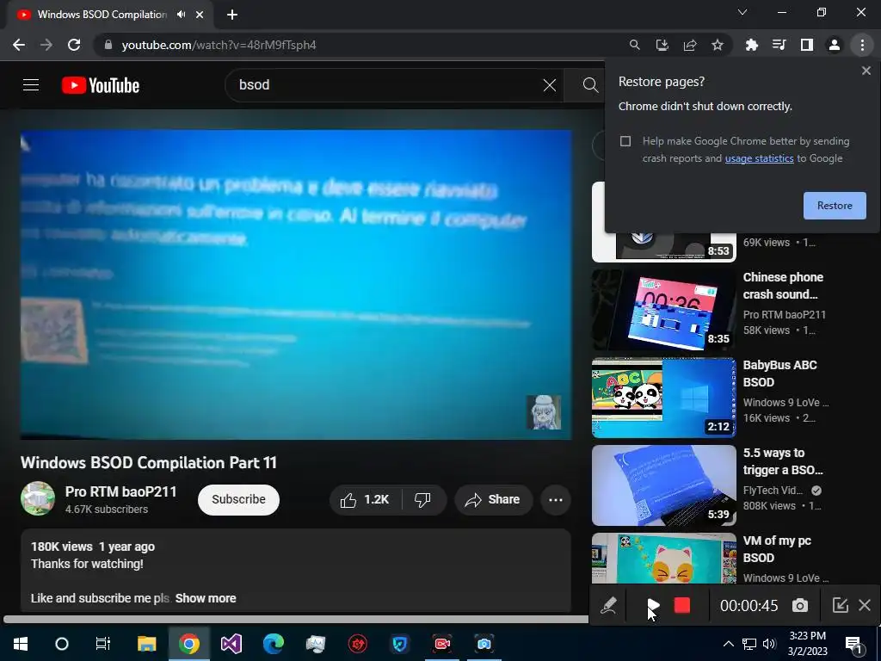This screenshot has height=661, width=881.
Task: Toggle Chrome side panel
Action: (x=807, y=45)
